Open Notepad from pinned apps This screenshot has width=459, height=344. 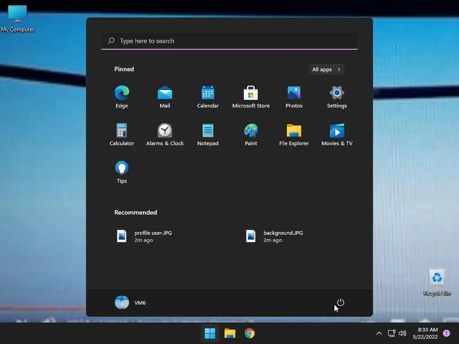tap(208, 134)
